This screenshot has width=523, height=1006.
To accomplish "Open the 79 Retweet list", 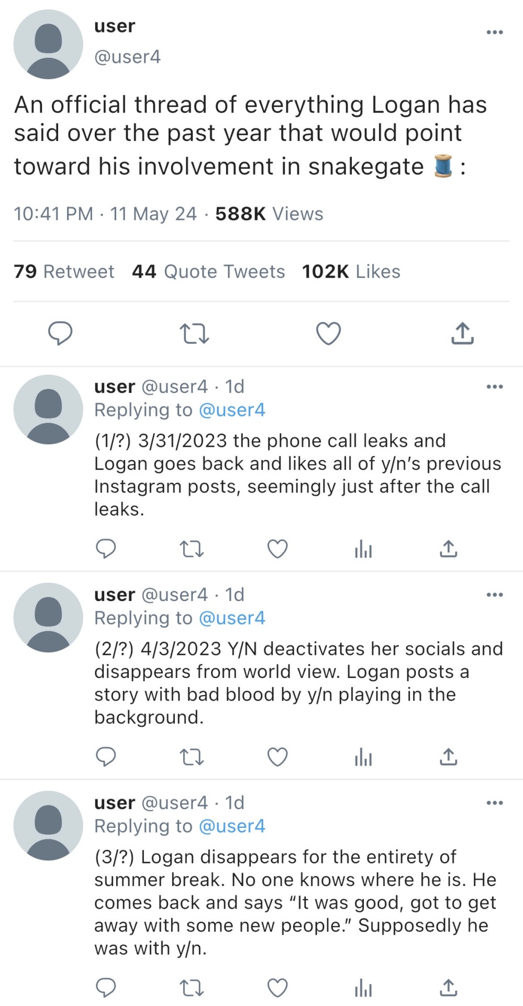I will tap(63, 271).
